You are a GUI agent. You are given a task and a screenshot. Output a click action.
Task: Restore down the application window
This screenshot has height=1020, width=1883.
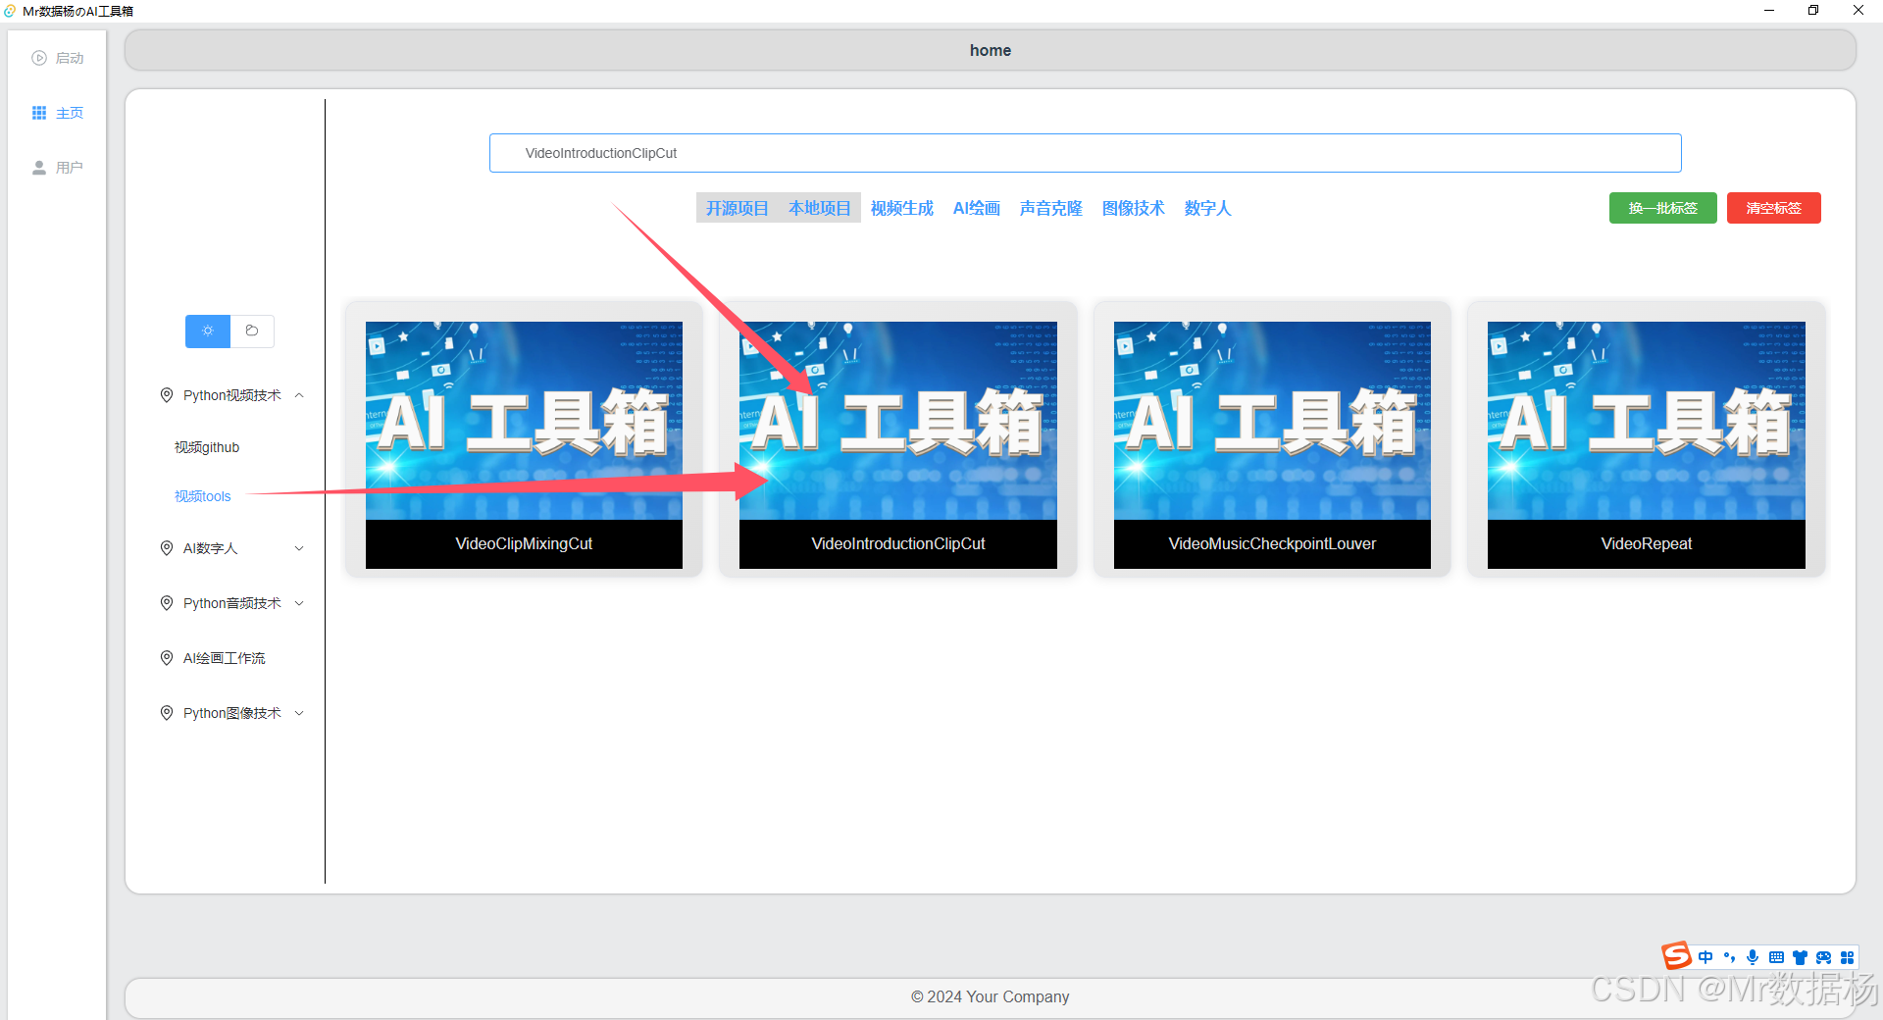tap(1813, 11)
